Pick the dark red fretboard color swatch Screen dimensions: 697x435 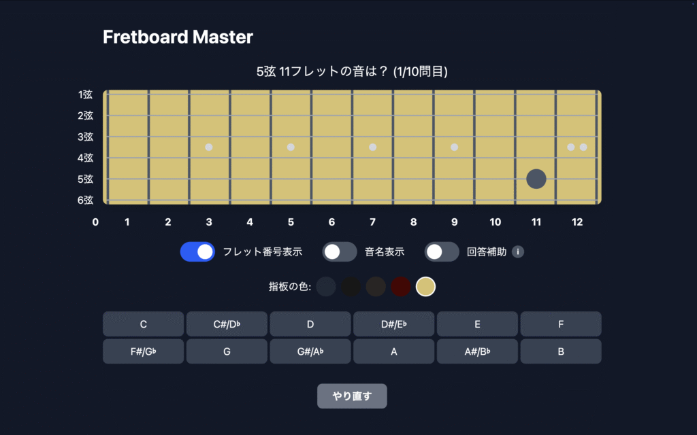tap(400, 287)
